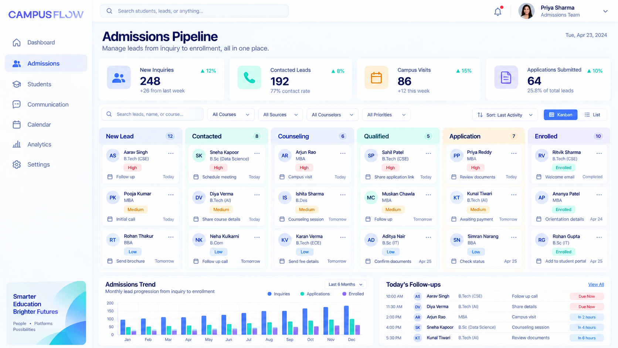Click the Analytics bar chart icon
Image resolution: width=618 pixels, height=348 pixels.
(x=17, y=145)
